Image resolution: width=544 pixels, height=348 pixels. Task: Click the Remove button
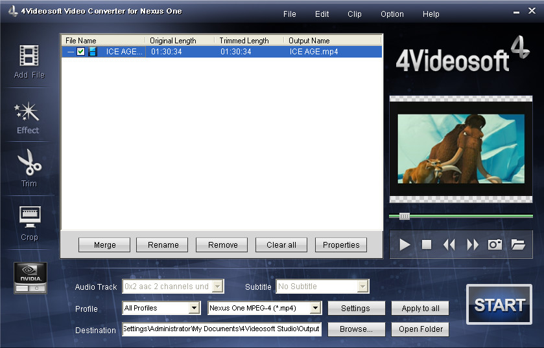tap(222, 245)
